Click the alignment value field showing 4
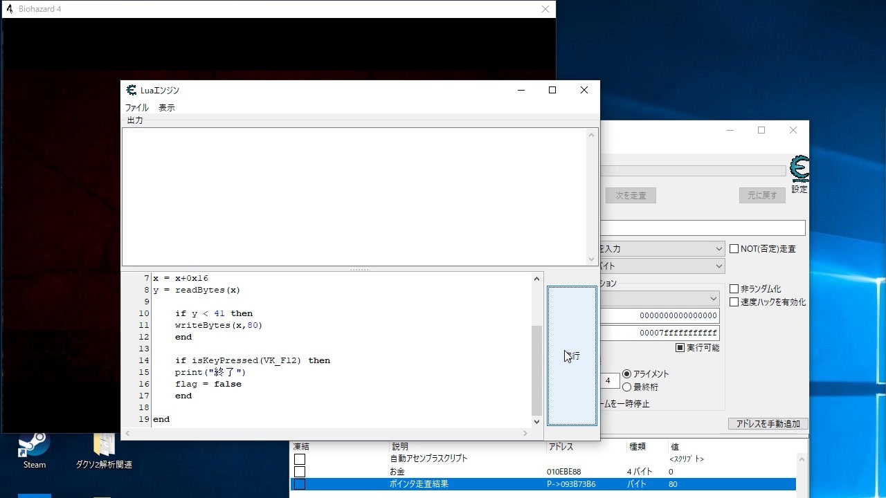 [x=608, y=380]
